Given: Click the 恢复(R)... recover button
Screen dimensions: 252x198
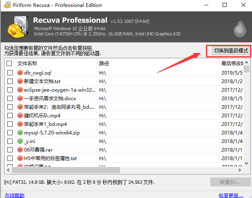Looking at the screenshot, I should pos(230,182).
